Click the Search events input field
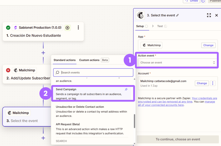Viewport: 221px width, 146px height. (x=93, y=73)
